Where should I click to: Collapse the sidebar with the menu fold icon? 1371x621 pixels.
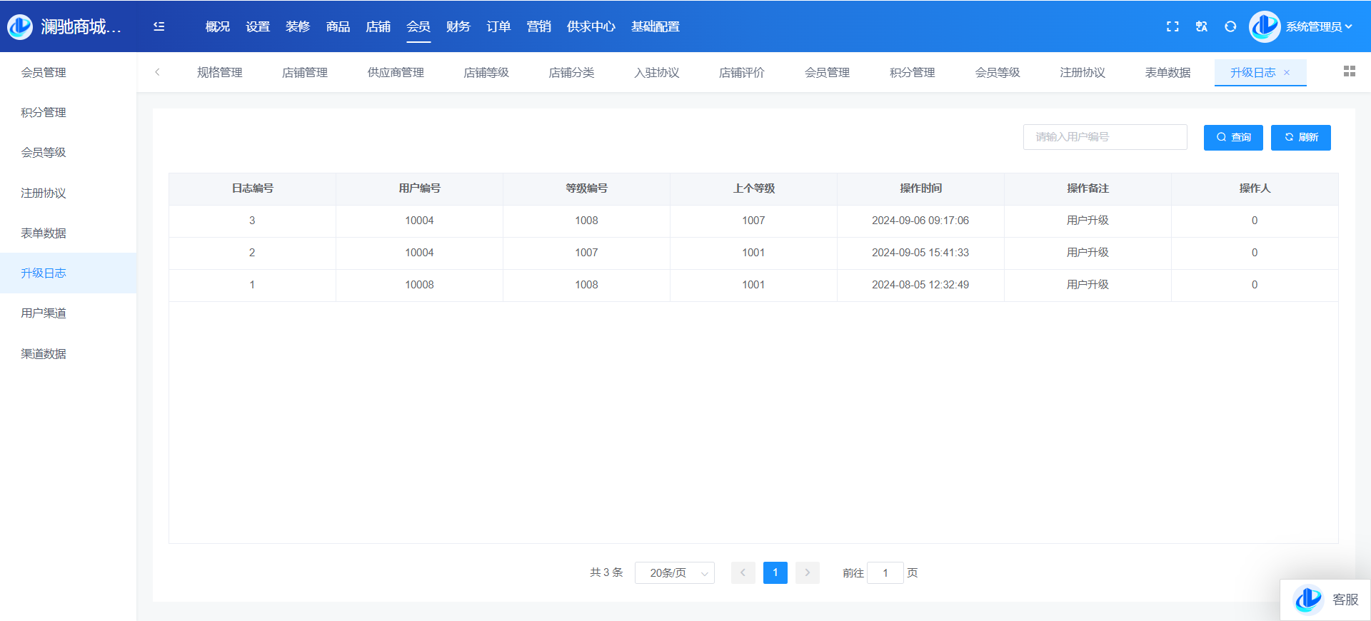pyautogui.click(x=159, y=26)
